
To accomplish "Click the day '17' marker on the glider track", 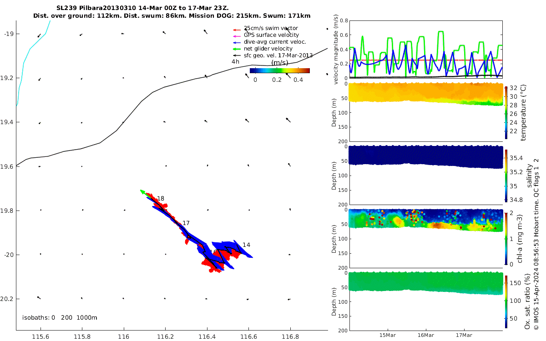I will (186, 223).
